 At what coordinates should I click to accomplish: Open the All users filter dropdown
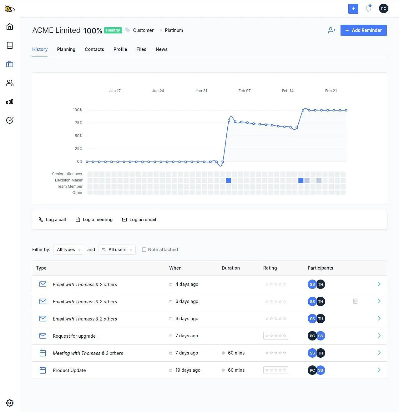coord(117,250)
